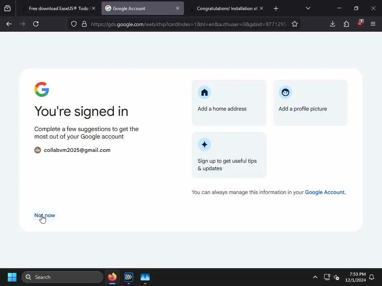382x286 pixels.
Task: Close the EaseUS Todo tab
Action: [94, 8]
